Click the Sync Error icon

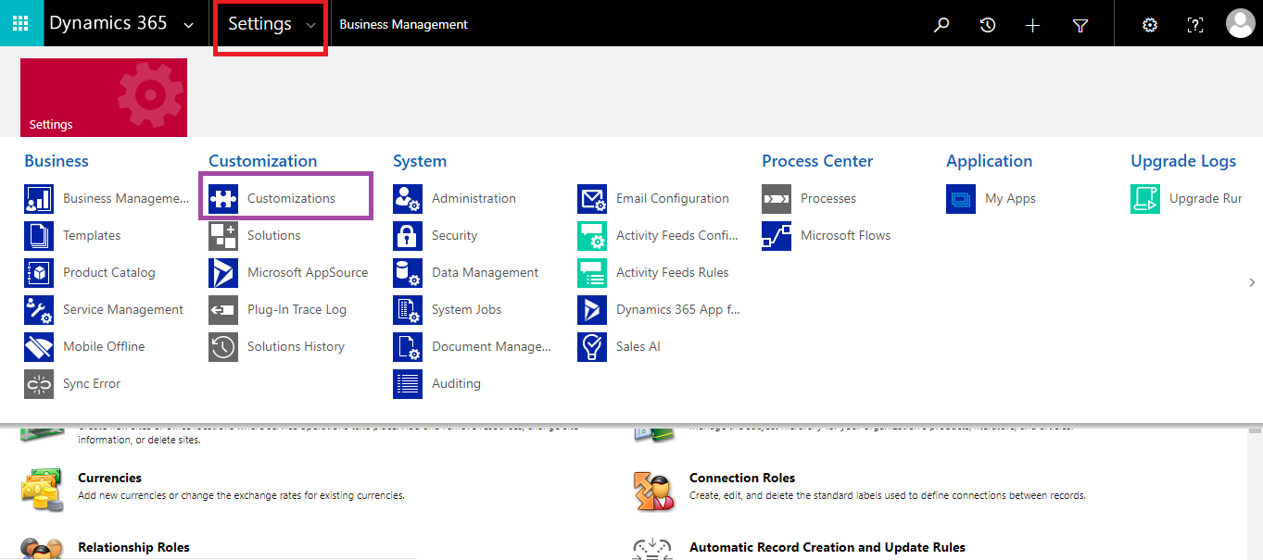[x=39, y=384]
